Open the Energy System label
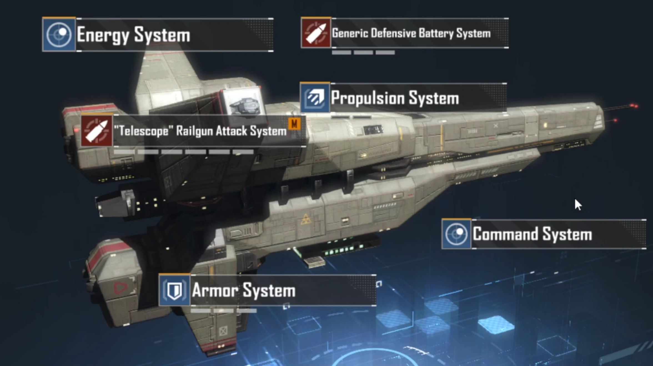This screenshot has width=653, height=366. (x=133, y=35)
